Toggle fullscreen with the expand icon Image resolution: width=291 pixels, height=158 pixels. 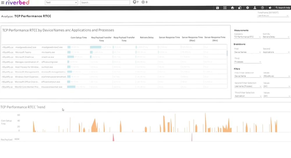[x=225, y=8]
